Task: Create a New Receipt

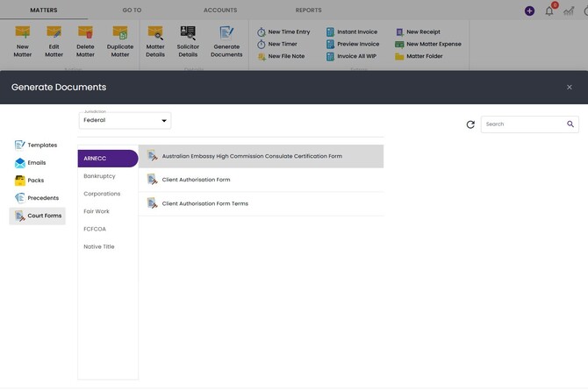Action: pyautogui.click(x=418, y=32)
